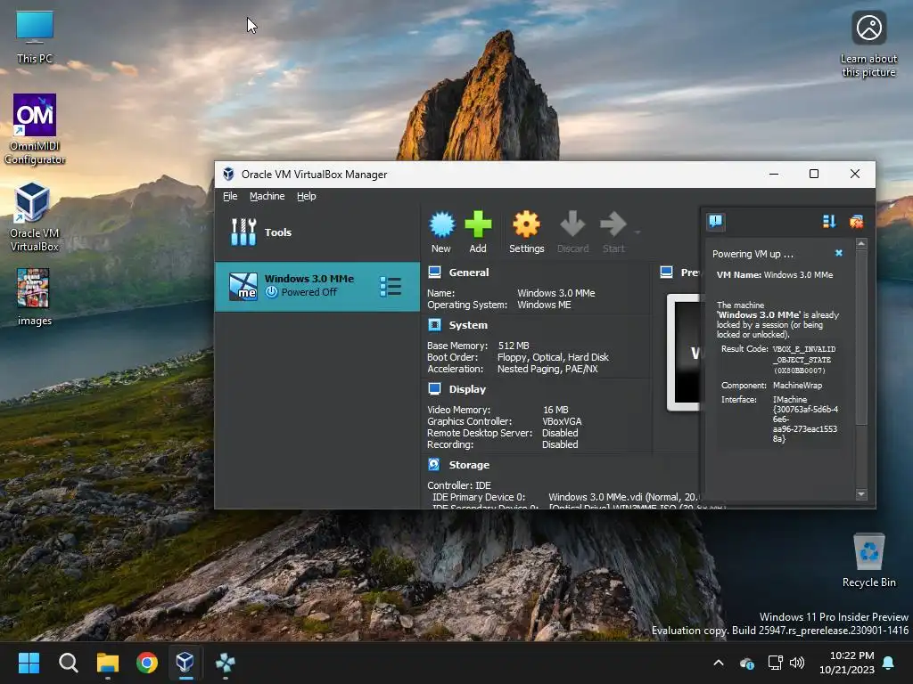
Task: Click the Base Memory value 512 MB
Action: coord(514,346)
